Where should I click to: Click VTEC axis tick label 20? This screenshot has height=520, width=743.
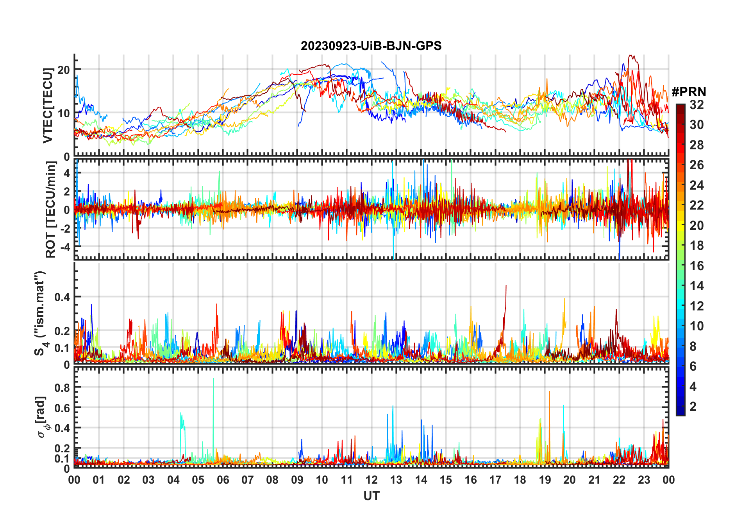pos(64,70)
